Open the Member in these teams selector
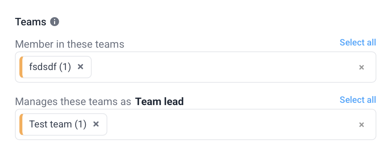Viewport: 392px width, 152px height. pos(224,67)
